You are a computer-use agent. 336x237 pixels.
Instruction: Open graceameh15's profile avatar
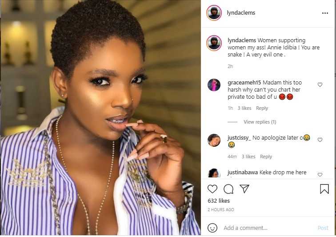click(x=214, y=85)
